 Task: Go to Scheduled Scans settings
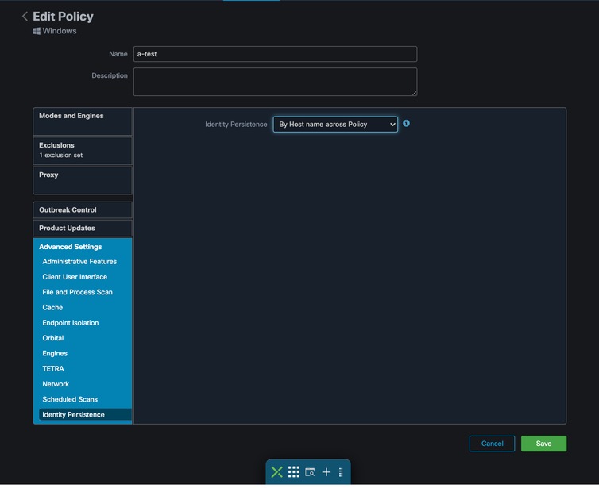pos(70,399)
